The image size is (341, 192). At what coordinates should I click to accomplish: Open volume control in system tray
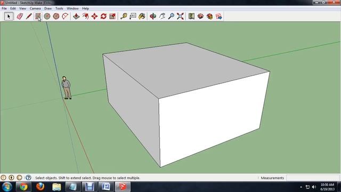coord(314,187)
